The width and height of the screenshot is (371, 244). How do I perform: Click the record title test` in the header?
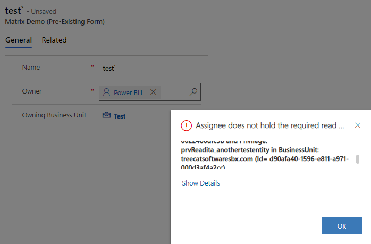[14, 11]
